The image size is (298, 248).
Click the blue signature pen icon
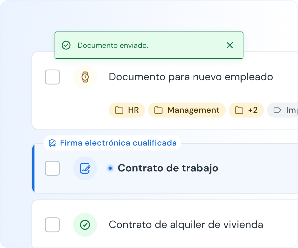click(85, 168)
